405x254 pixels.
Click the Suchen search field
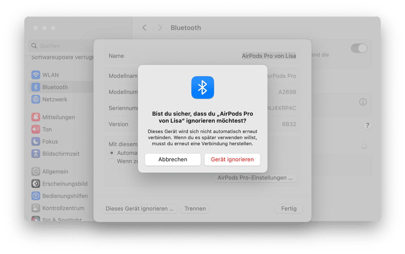(61, 46)
